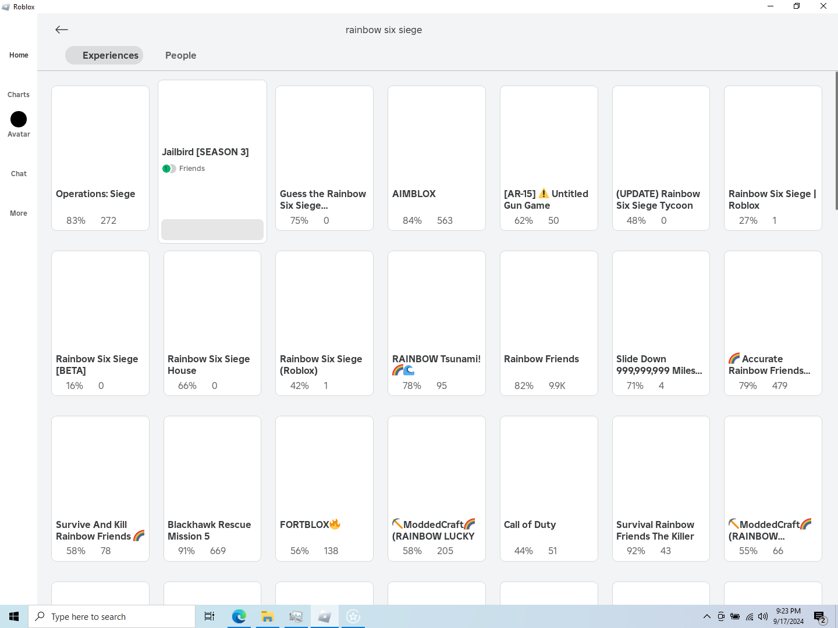Open the Operations: Siege experience
Viewport: 838px width, 628px height.
pyautogui.click(x=100, y=158)
